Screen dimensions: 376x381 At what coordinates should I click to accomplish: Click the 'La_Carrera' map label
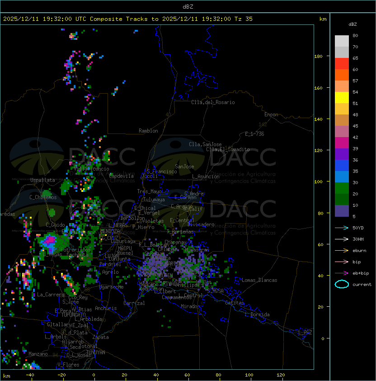51,295
